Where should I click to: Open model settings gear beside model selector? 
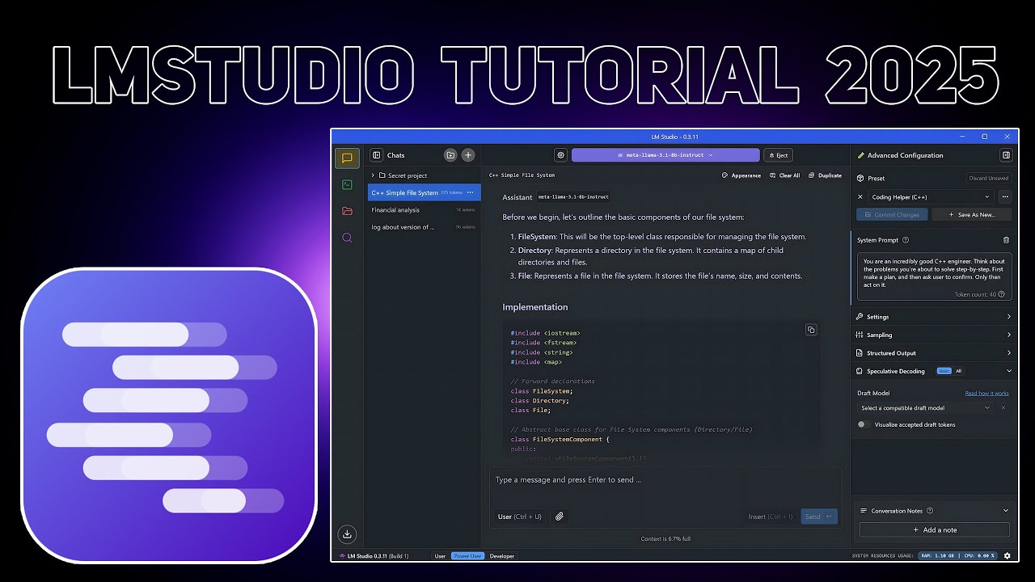pyautogui.click(x=560, y=155)
